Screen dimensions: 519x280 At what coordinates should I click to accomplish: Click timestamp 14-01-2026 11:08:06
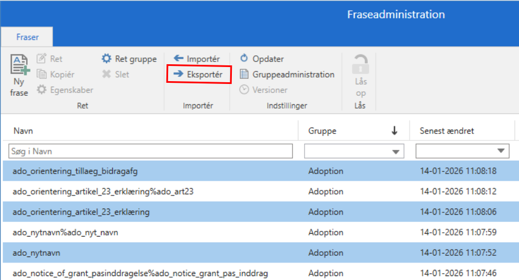click(458, 212)
